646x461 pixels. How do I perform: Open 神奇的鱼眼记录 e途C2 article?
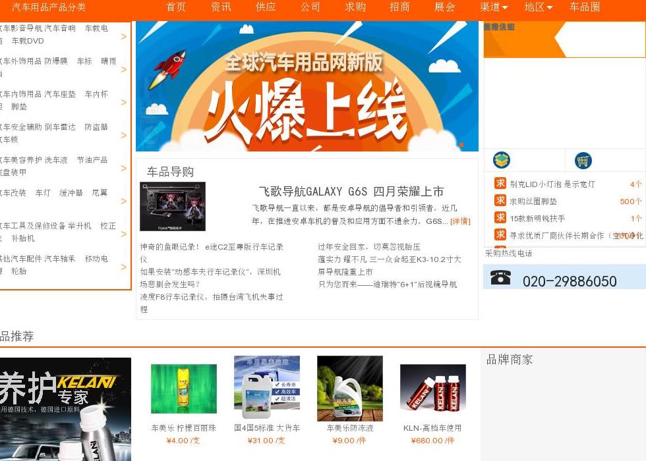click(x=212, y=253)
